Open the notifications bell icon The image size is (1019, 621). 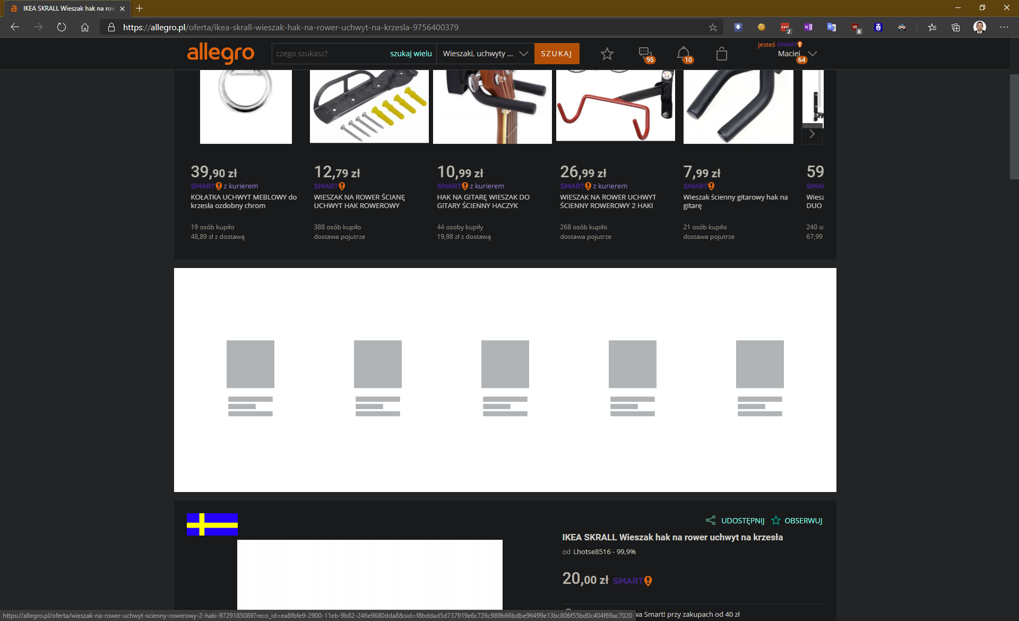point(683,53)
